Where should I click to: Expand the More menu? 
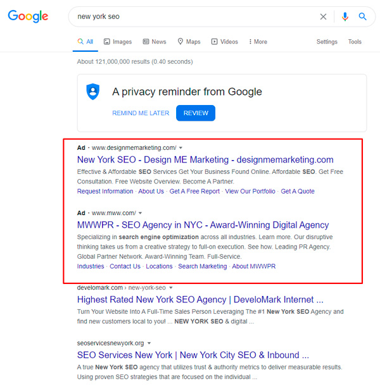coord(258,42)
